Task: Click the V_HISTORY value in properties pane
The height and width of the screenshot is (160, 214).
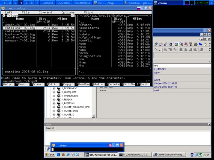Action: [x=160, y=69]
